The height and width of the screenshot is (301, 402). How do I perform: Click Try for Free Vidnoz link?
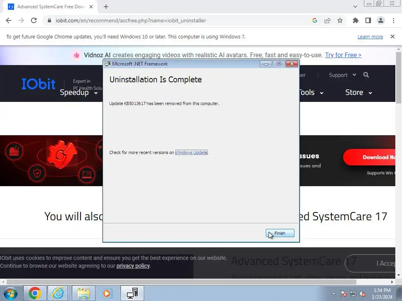tap(343, 55)
